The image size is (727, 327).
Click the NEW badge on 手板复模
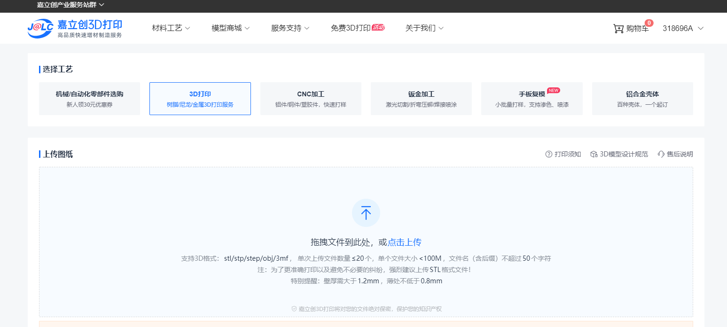[554, 90]
